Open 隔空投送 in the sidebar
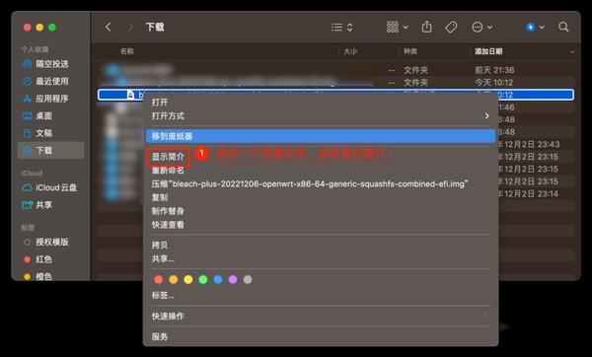The image size is (592, 357). click(x=52, y=64)
